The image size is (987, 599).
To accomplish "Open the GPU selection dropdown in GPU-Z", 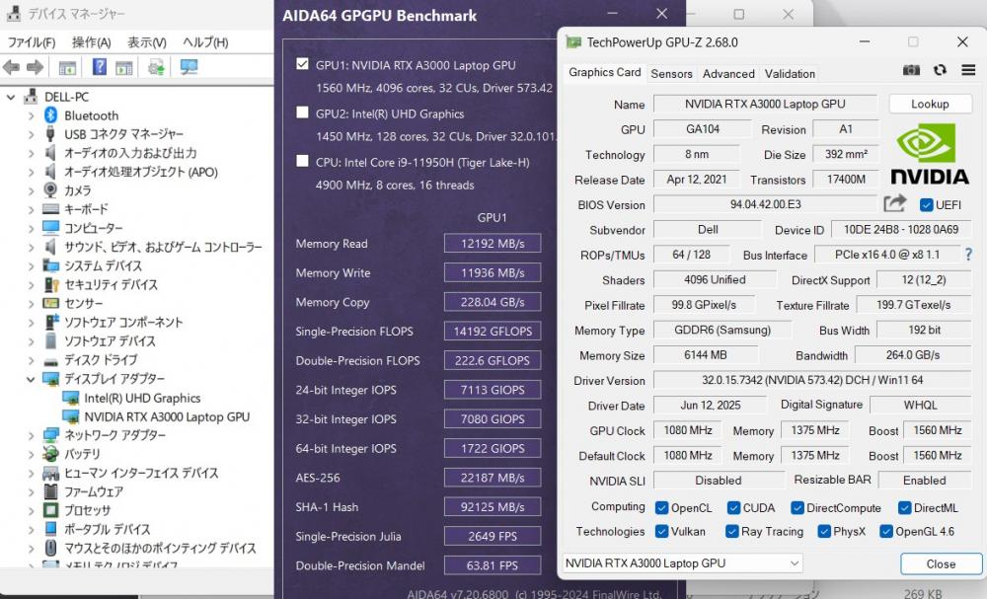I will coord(682,563).
